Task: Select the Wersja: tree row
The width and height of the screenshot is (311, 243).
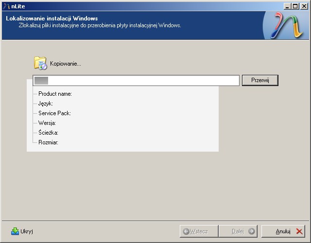Action: coord(47,123)
